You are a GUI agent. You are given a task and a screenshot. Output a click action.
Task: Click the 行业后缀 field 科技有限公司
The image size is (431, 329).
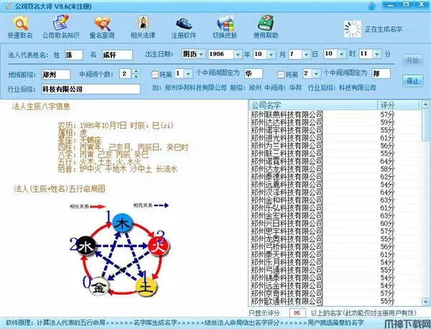[x=91, y=89]
